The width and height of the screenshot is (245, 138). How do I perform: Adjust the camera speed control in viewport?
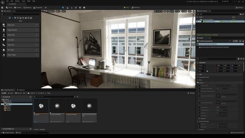(x=189, y=11)
